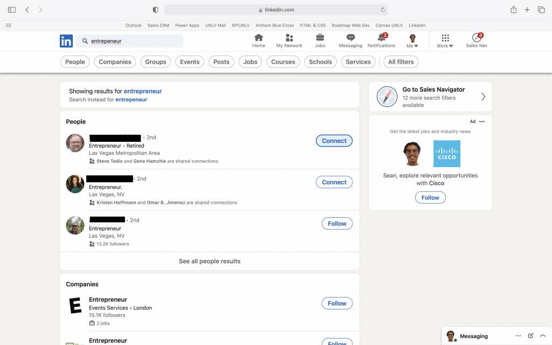Open the privacy shield icon
Image resolution: width=552 pixels, height=345 pixels.
(x=155, y=10)
